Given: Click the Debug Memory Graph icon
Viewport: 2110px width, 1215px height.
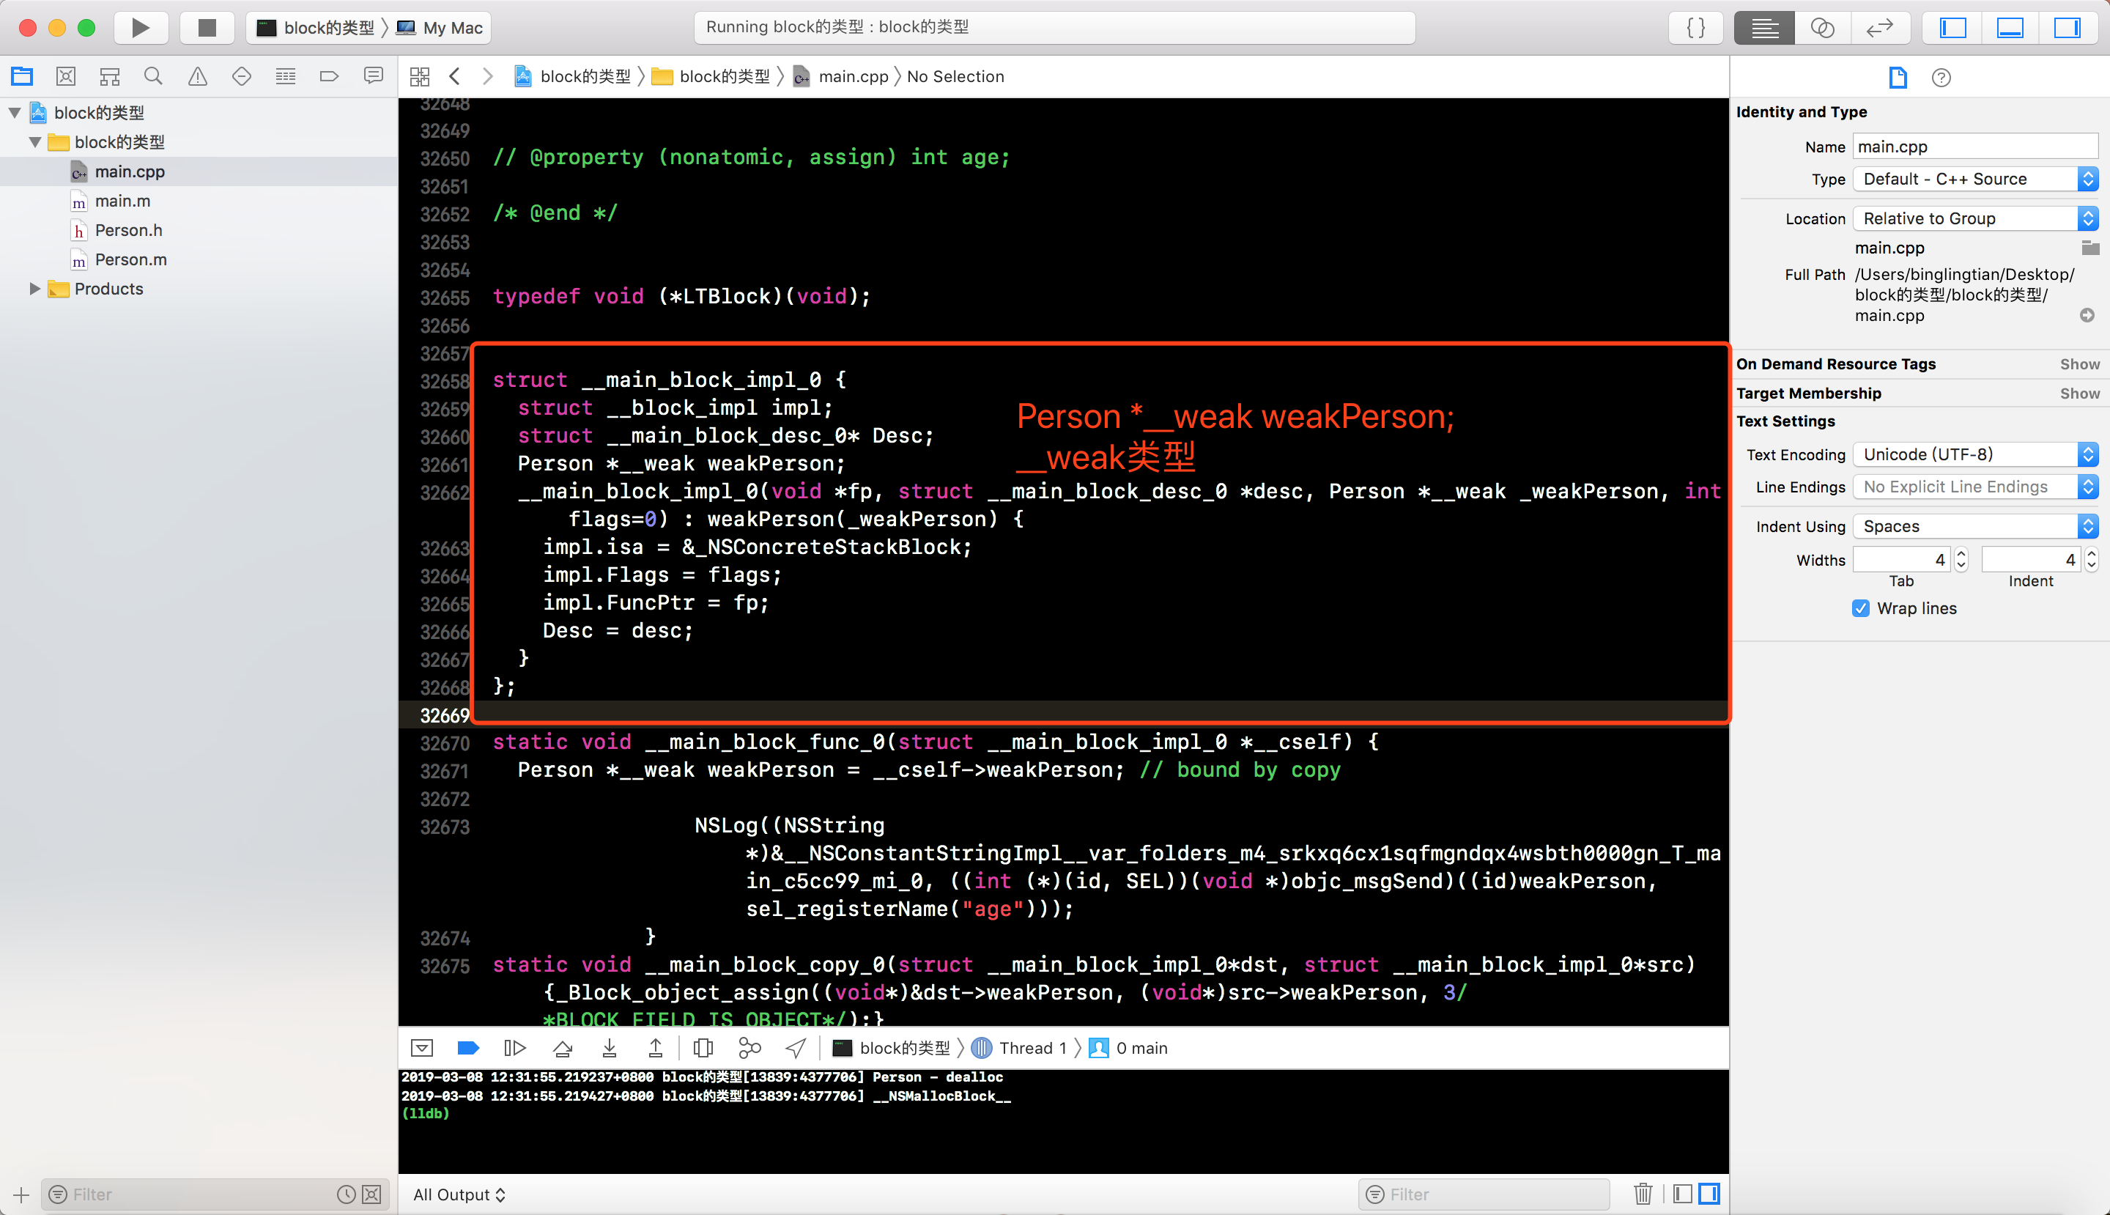Looking at the screenshot, I should 749,1048.
